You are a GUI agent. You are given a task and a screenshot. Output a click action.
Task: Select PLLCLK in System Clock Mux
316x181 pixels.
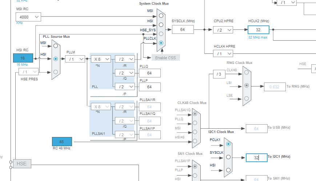[x=161, y=43]
